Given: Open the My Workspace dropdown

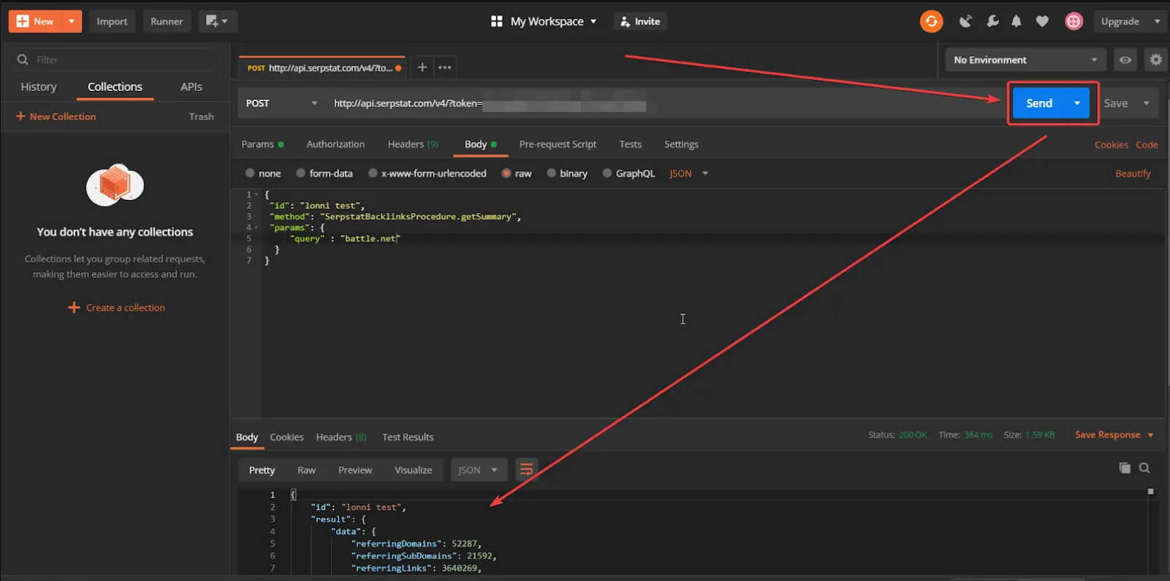Looking at the screenshot, I should pos(553,21).
